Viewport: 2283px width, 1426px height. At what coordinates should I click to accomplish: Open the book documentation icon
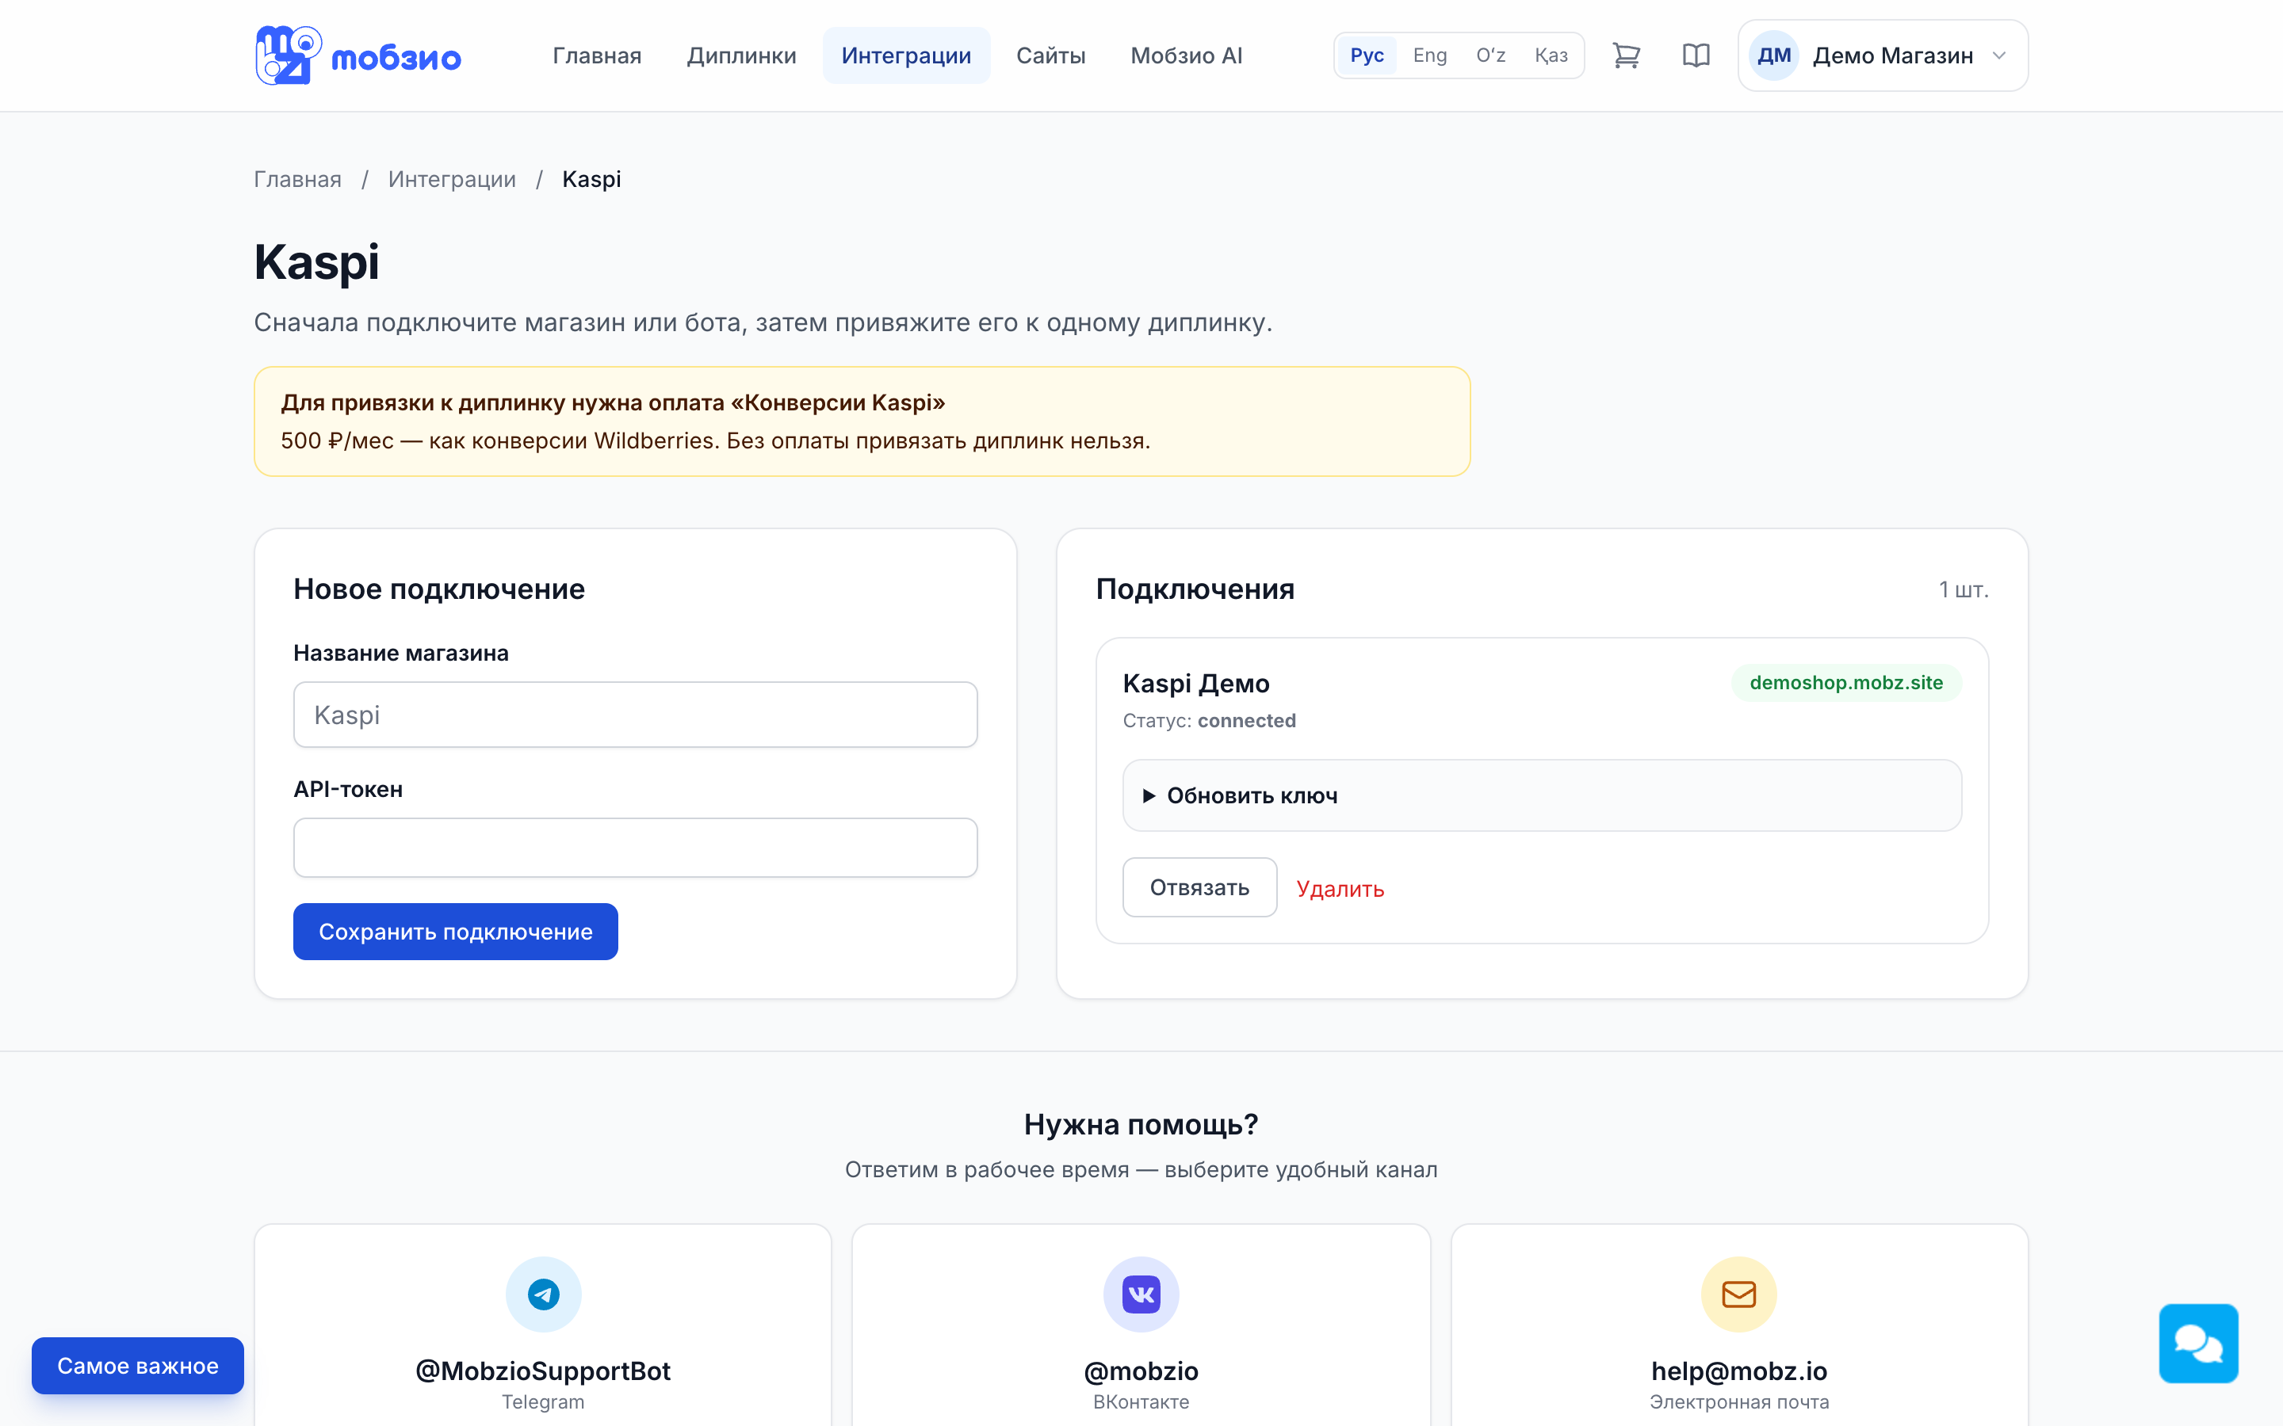tap(1696, 55)
